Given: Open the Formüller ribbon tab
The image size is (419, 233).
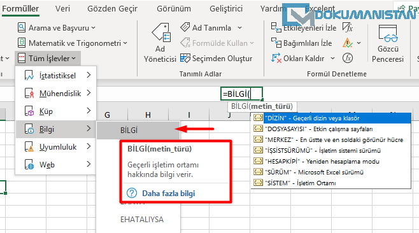Looking at the screenshot, I should [x=20, y=9].
